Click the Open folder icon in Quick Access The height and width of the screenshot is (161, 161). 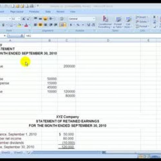pos(18,6)
